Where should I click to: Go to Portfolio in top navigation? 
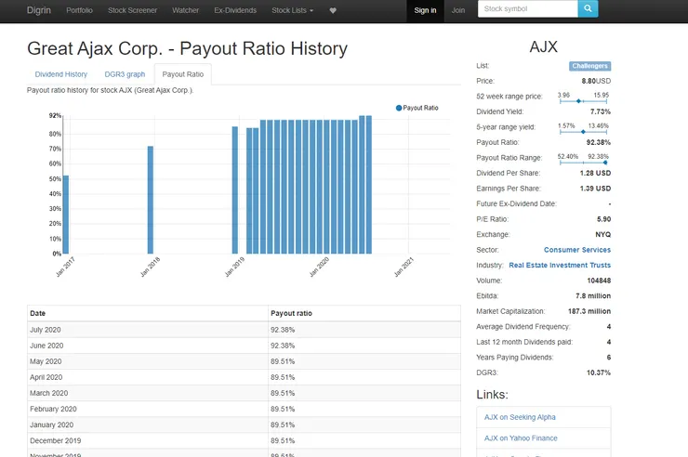pyautogui.click(x=79, y=10)
